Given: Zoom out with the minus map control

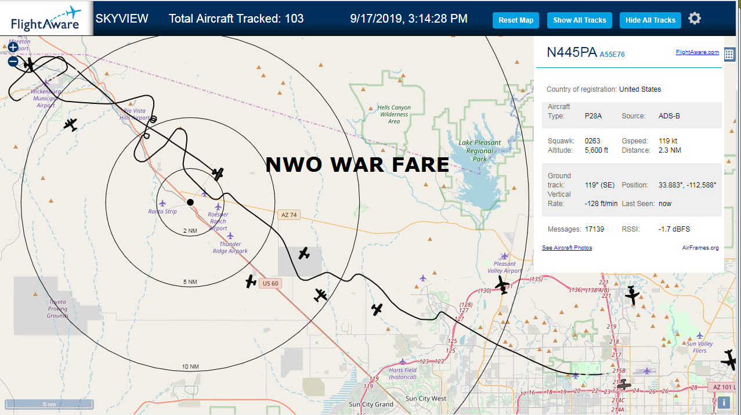Looking at the screenshot, I should coord(13,61).
